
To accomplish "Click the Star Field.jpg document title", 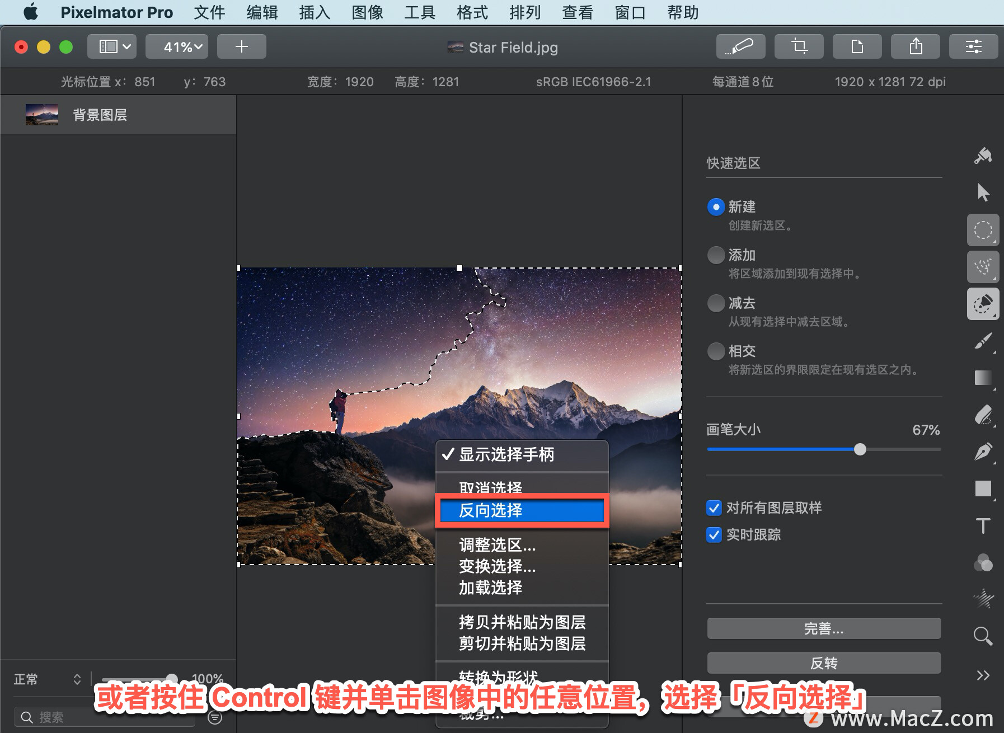I will 513,48.
